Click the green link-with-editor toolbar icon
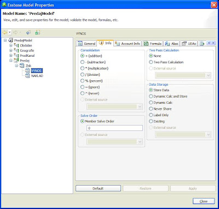Viewport: 219px width, 209px height. pos(38,33)
